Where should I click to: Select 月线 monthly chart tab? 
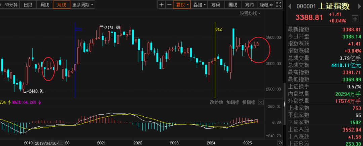62,5
